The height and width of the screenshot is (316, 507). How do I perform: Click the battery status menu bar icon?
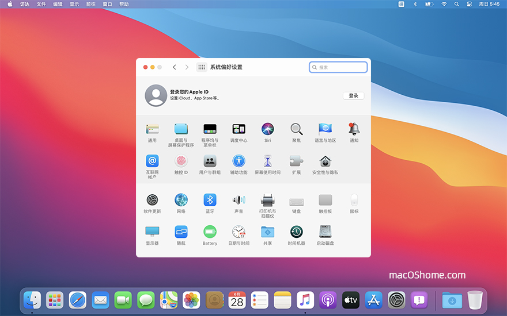pyautogui.click(x=429, y=4)
